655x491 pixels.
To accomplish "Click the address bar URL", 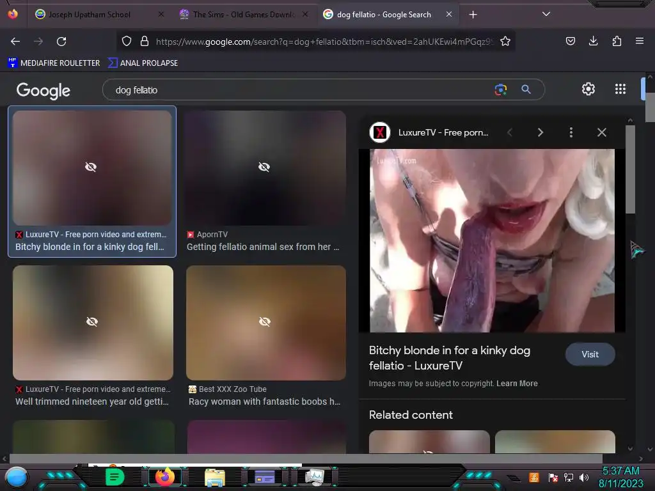I will point(324,42).
